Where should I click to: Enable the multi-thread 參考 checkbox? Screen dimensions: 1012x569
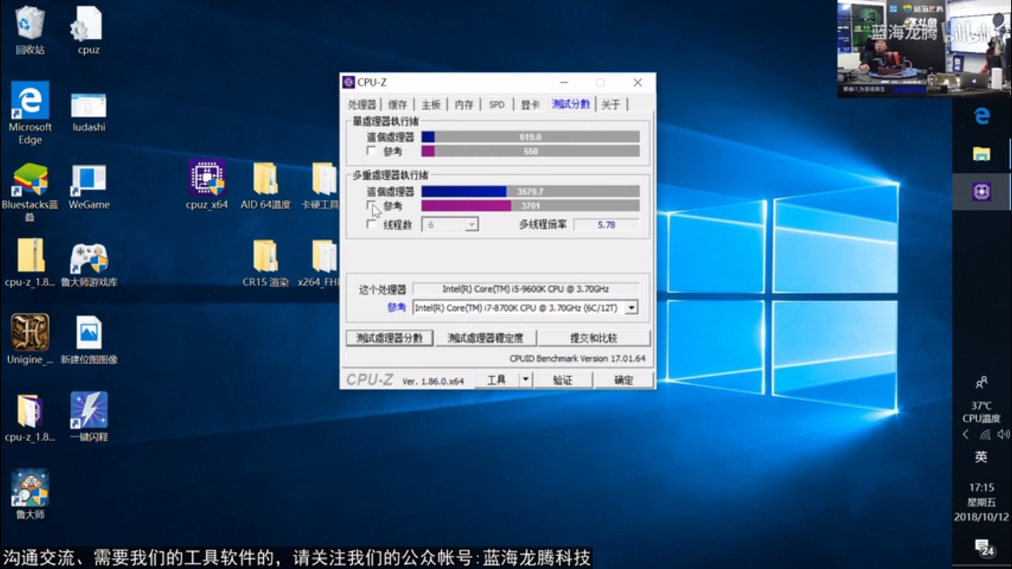click(x=371, y=206)
